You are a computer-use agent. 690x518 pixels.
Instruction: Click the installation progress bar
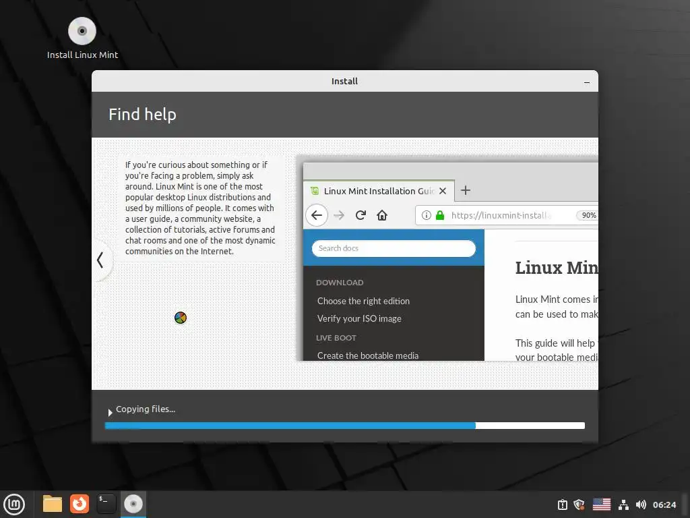tap(344, 426)
